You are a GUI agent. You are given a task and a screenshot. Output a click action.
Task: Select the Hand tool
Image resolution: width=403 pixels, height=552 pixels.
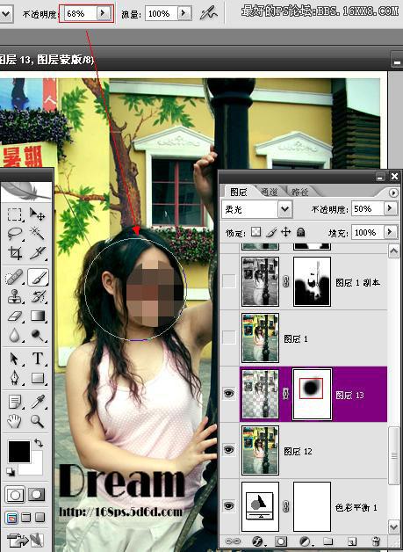[x=15, y=421]
